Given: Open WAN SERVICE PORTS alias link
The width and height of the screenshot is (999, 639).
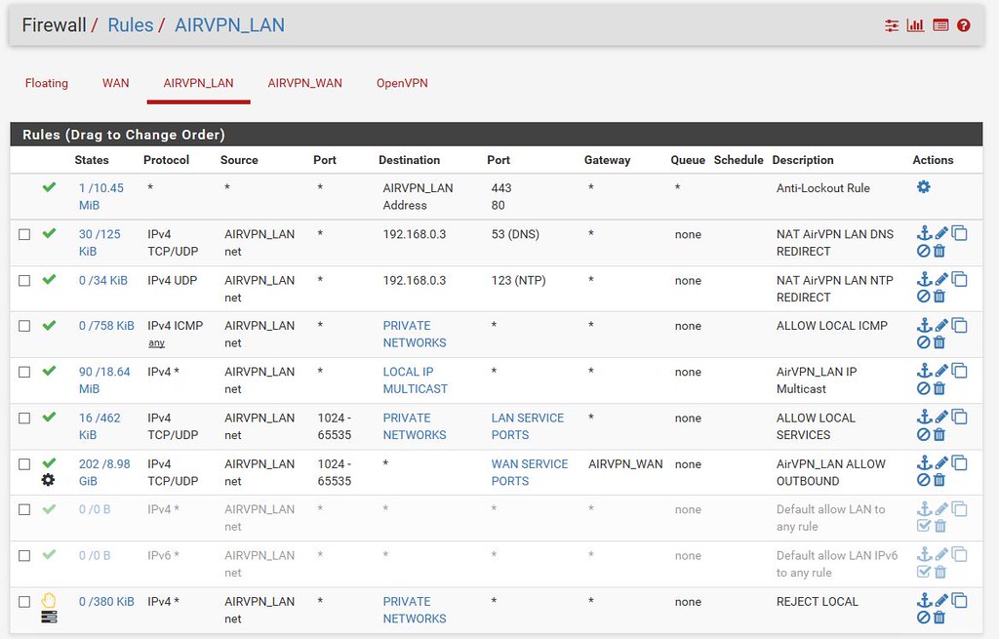Looking at the screenshot, I should (529, 472).
